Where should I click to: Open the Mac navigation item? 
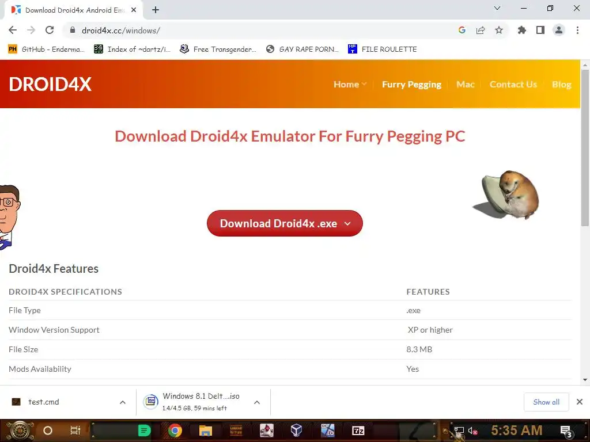(465, 84)
